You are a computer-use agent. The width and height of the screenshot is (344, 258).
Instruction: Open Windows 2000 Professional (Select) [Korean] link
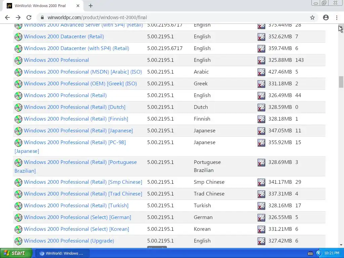coord(76,229)
